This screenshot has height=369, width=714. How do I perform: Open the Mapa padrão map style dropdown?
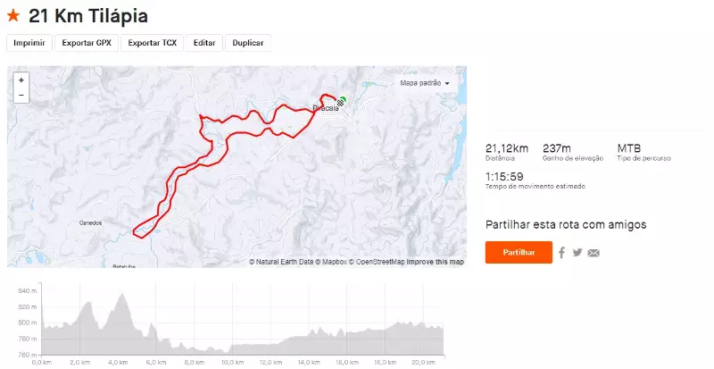[425, 83]
